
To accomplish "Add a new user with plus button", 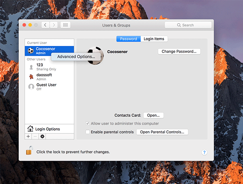I will (x=28, y=136).
